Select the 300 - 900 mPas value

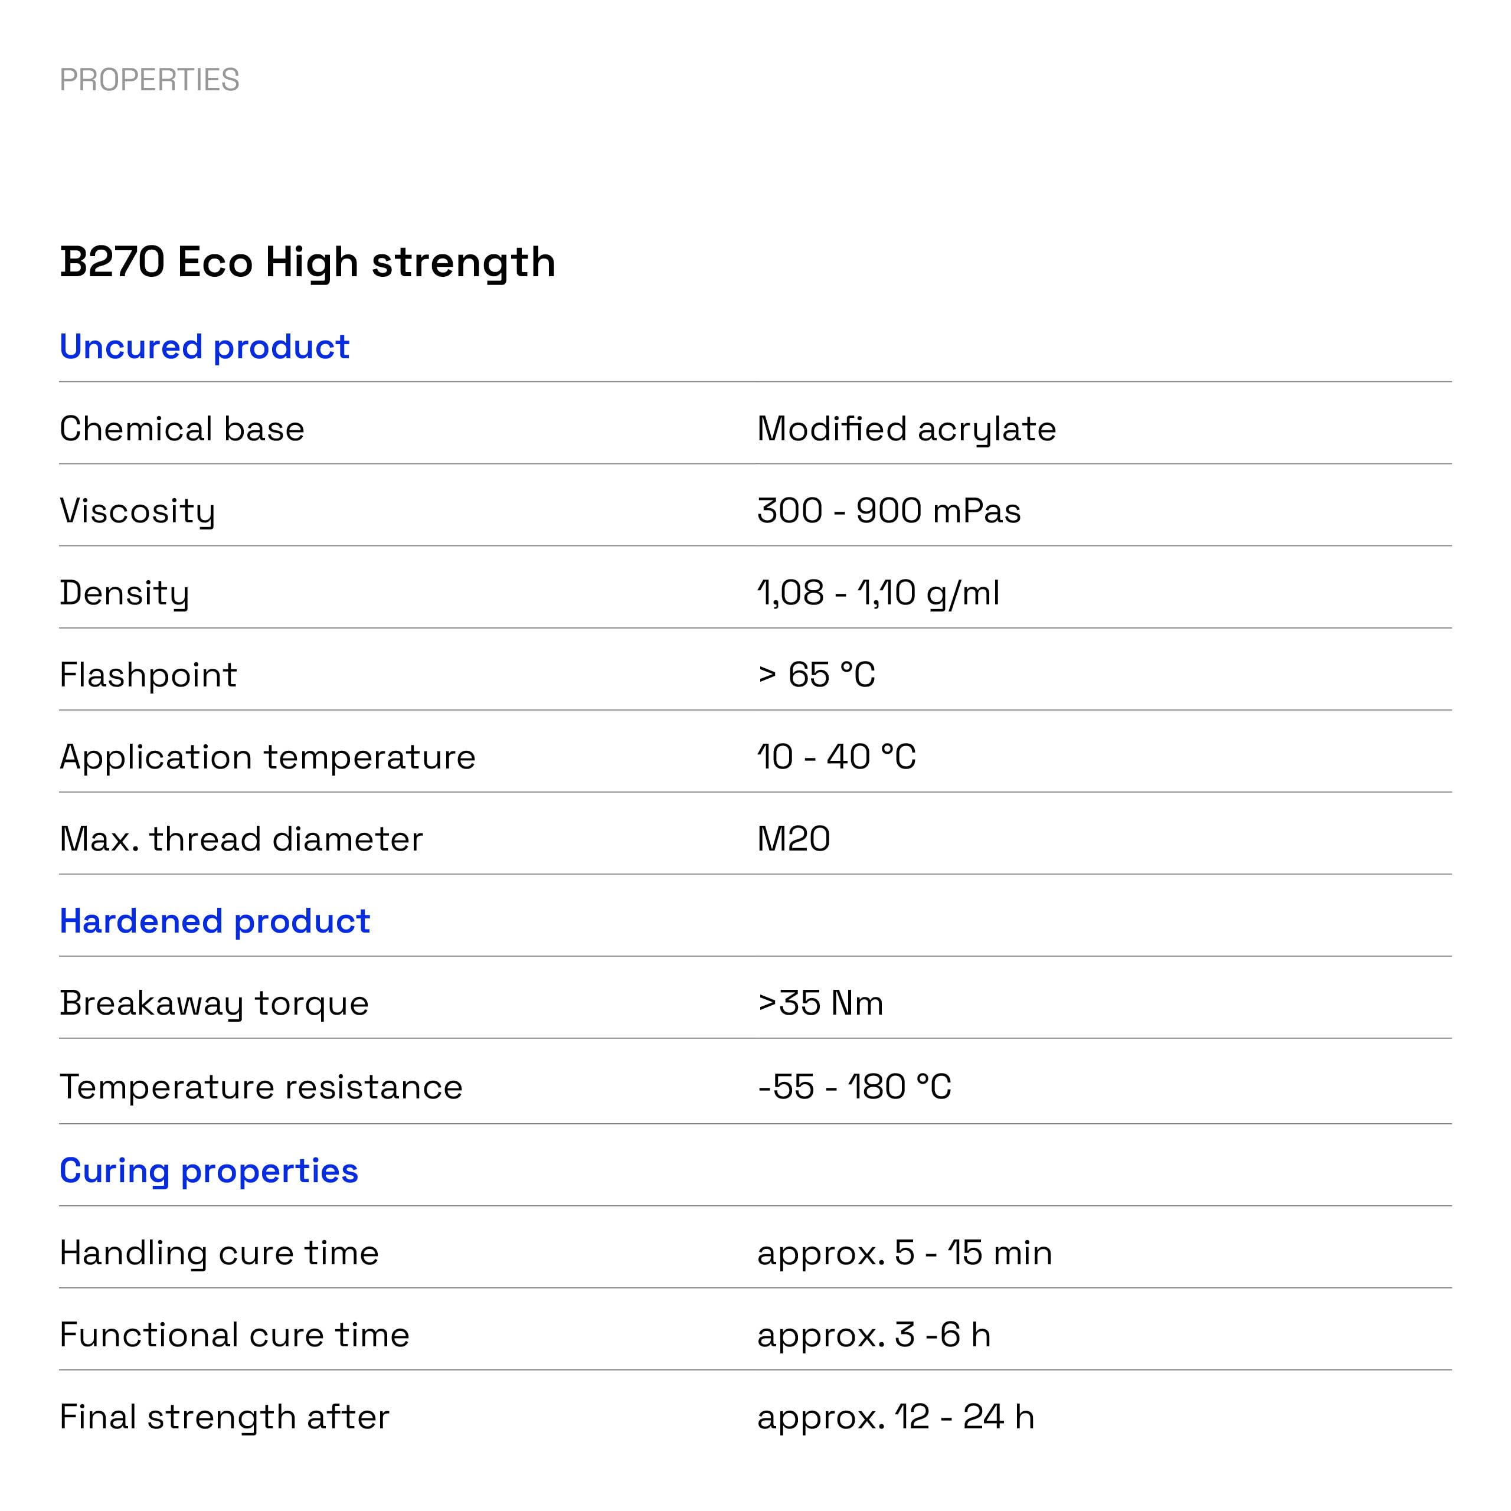click(x=888, y=511)
